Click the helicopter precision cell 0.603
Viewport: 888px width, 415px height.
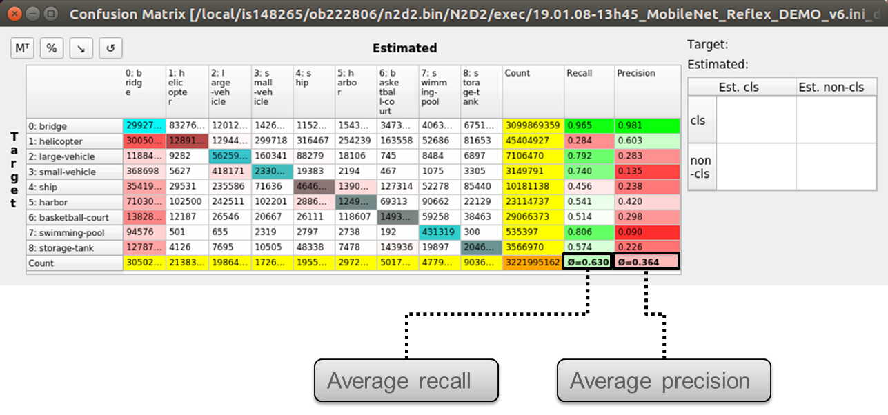click(x=647, y=141)
